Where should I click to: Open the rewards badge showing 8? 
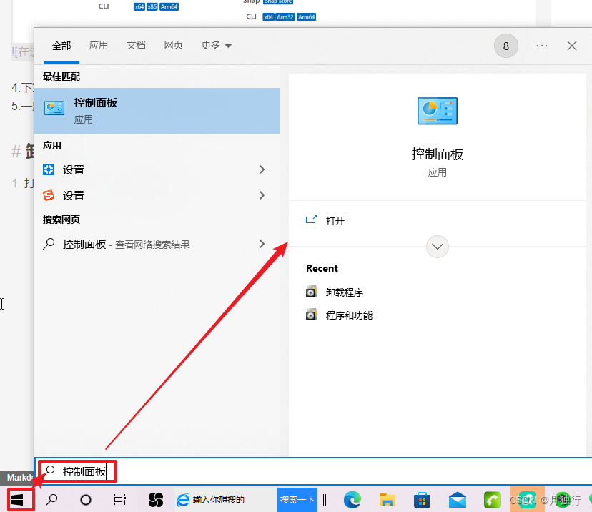click(x=506, y=46)
